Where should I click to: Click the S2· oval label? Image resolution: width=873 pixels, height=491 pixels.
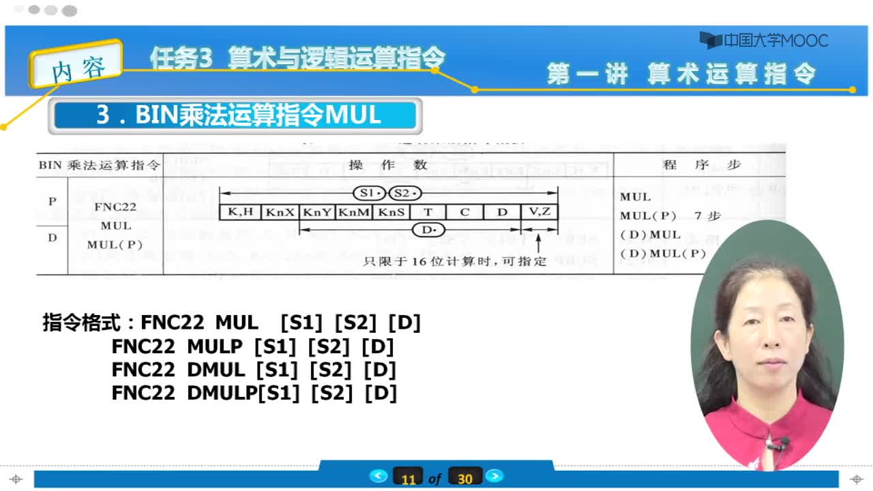click(406, 193)
